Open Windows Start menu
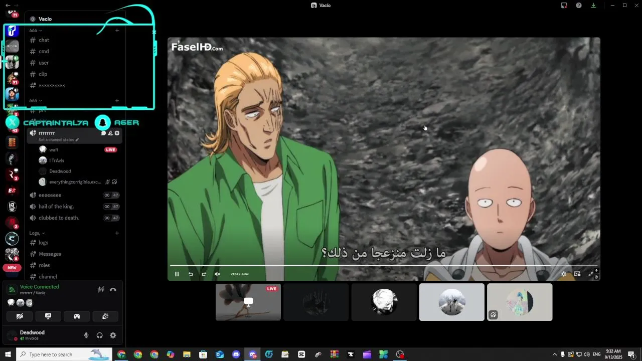The height and width of the screenshot is (361, 642). pos(8,354)
